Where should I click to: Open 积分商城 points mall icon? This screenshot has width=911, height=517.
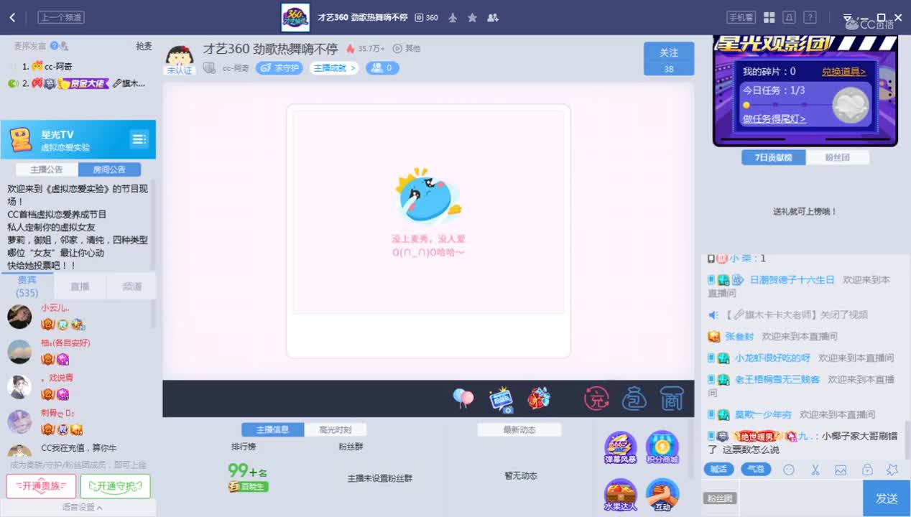tap(662, 447)
